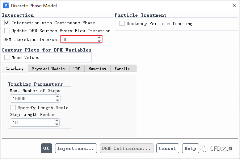Open the Parallel tab
This screenshot has height=159, width=240.
(x=123, y=69)
